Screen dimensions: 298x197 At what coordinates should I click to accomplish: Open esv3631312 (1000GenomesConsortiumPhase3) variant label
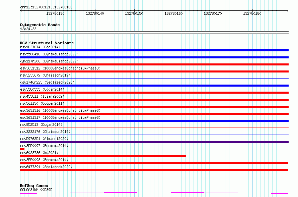(x=60, y=68)
